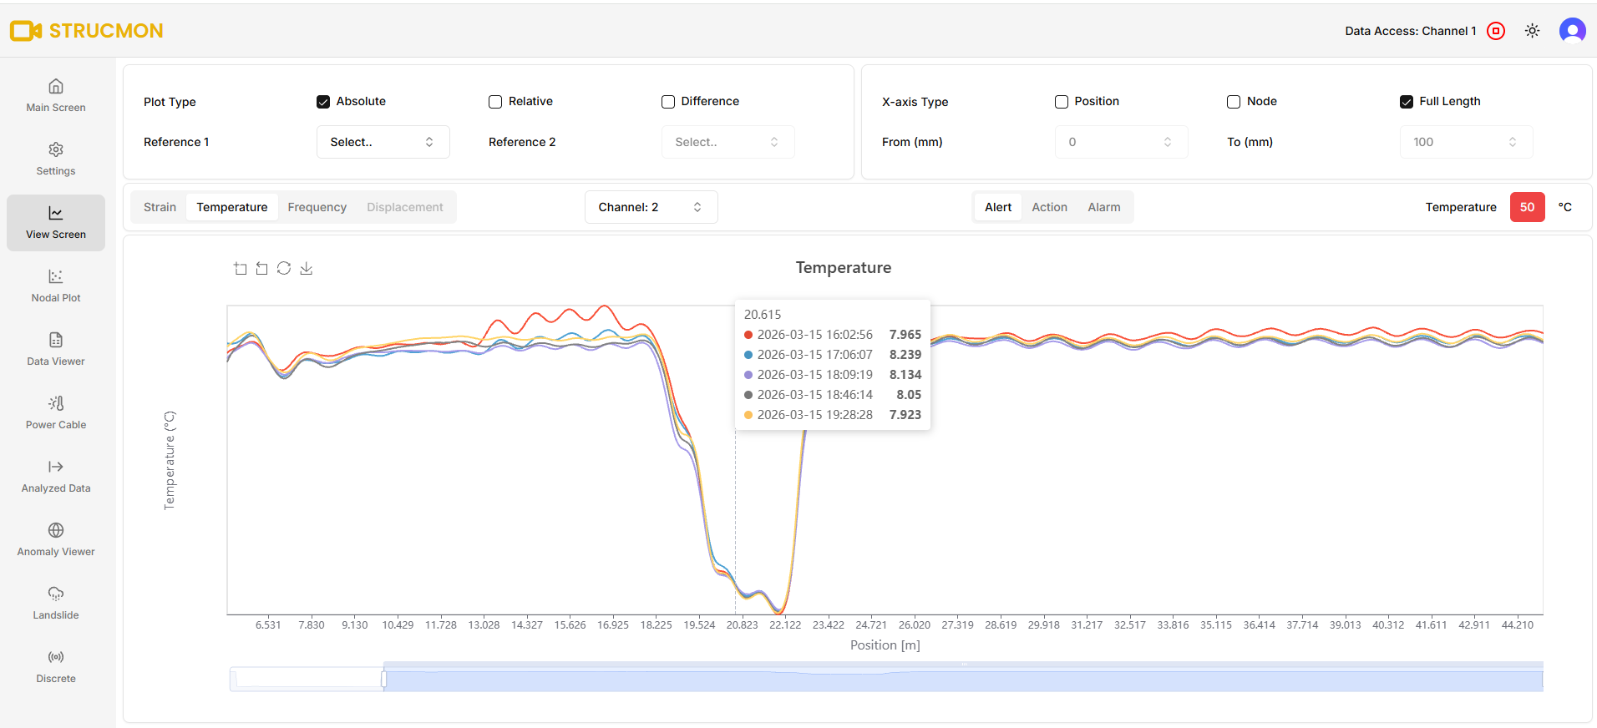This screenshot has height=728, width=1597.
Task: Click the left handle of chart range slider
Action: click(384, 680)
